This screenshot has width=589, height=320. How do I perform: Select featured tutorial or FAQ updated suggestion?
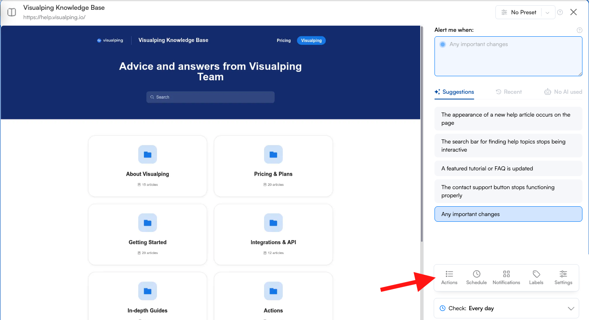508,168
